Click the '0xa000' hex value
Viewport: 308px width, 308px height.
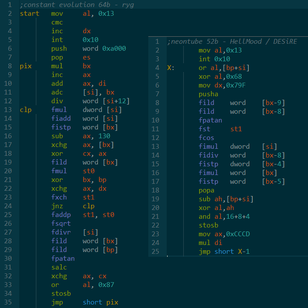pos(114,49)
